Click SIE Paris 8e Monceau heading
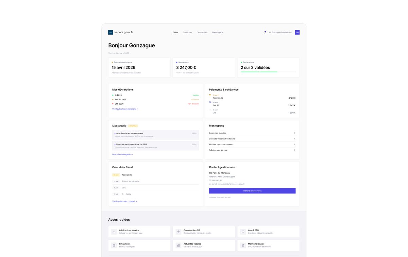Viewport: 408px width, 257px height. point(219,173)
